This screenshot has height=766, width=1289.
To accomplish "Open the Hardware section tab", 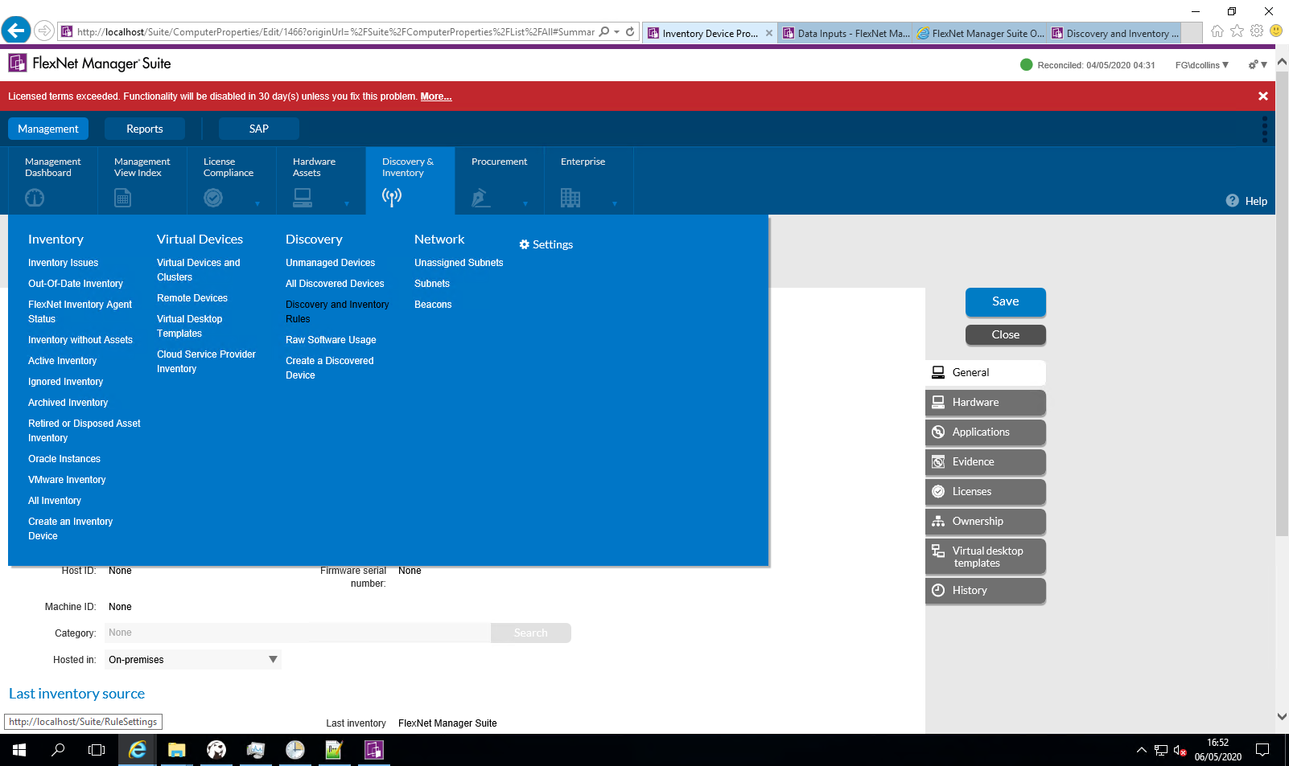I will pos(986,402).
